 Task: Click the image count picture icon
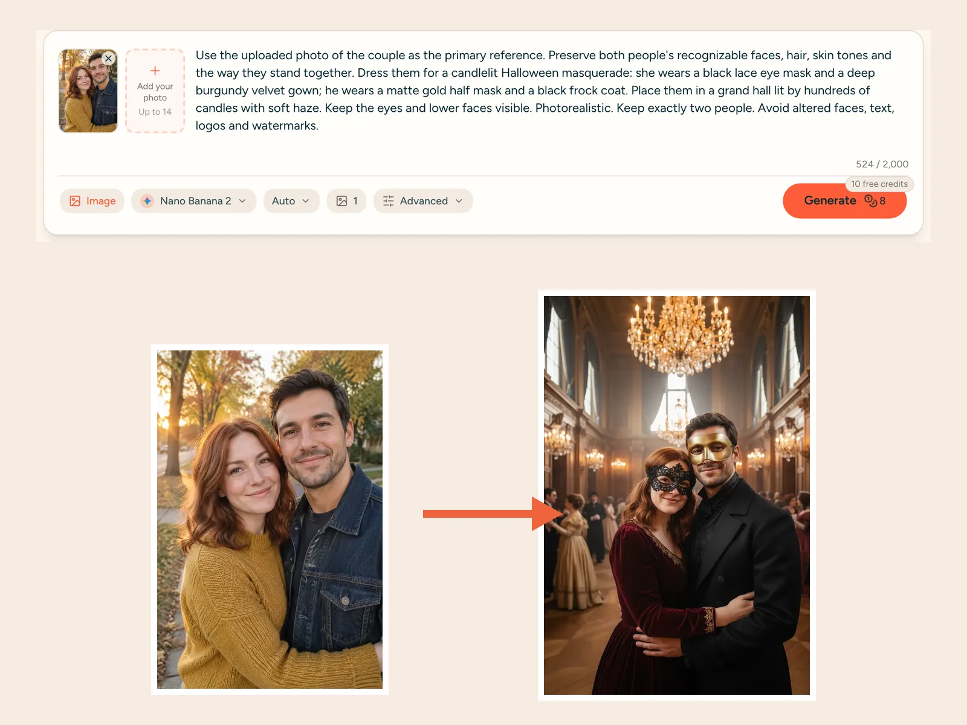point(341,201)
